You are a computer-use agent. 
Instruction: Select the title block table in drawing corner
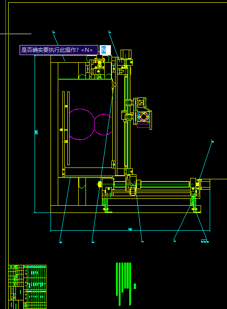point(27,287)
